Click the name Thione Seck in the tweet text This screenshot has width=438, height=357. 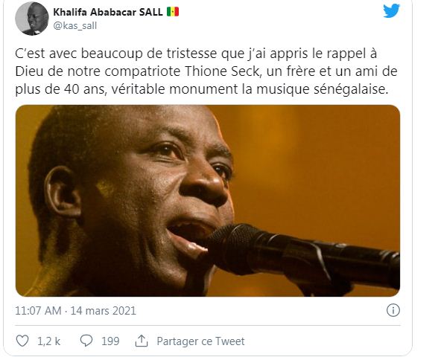[x=222, y=71]
